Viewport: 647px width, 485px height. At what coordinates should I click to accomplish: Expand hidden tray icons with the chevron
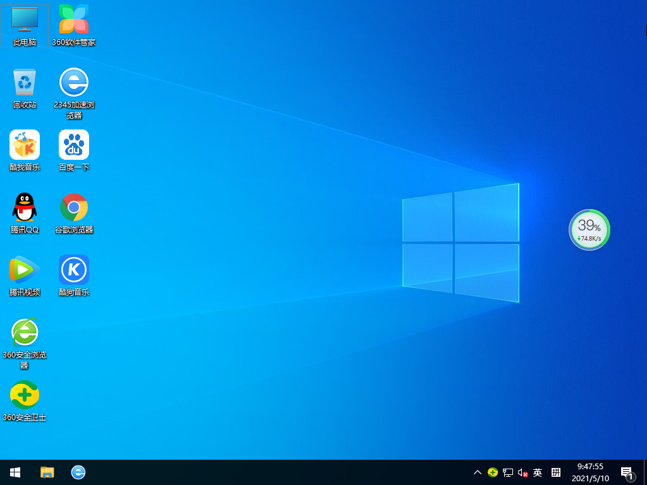[477, 472]
